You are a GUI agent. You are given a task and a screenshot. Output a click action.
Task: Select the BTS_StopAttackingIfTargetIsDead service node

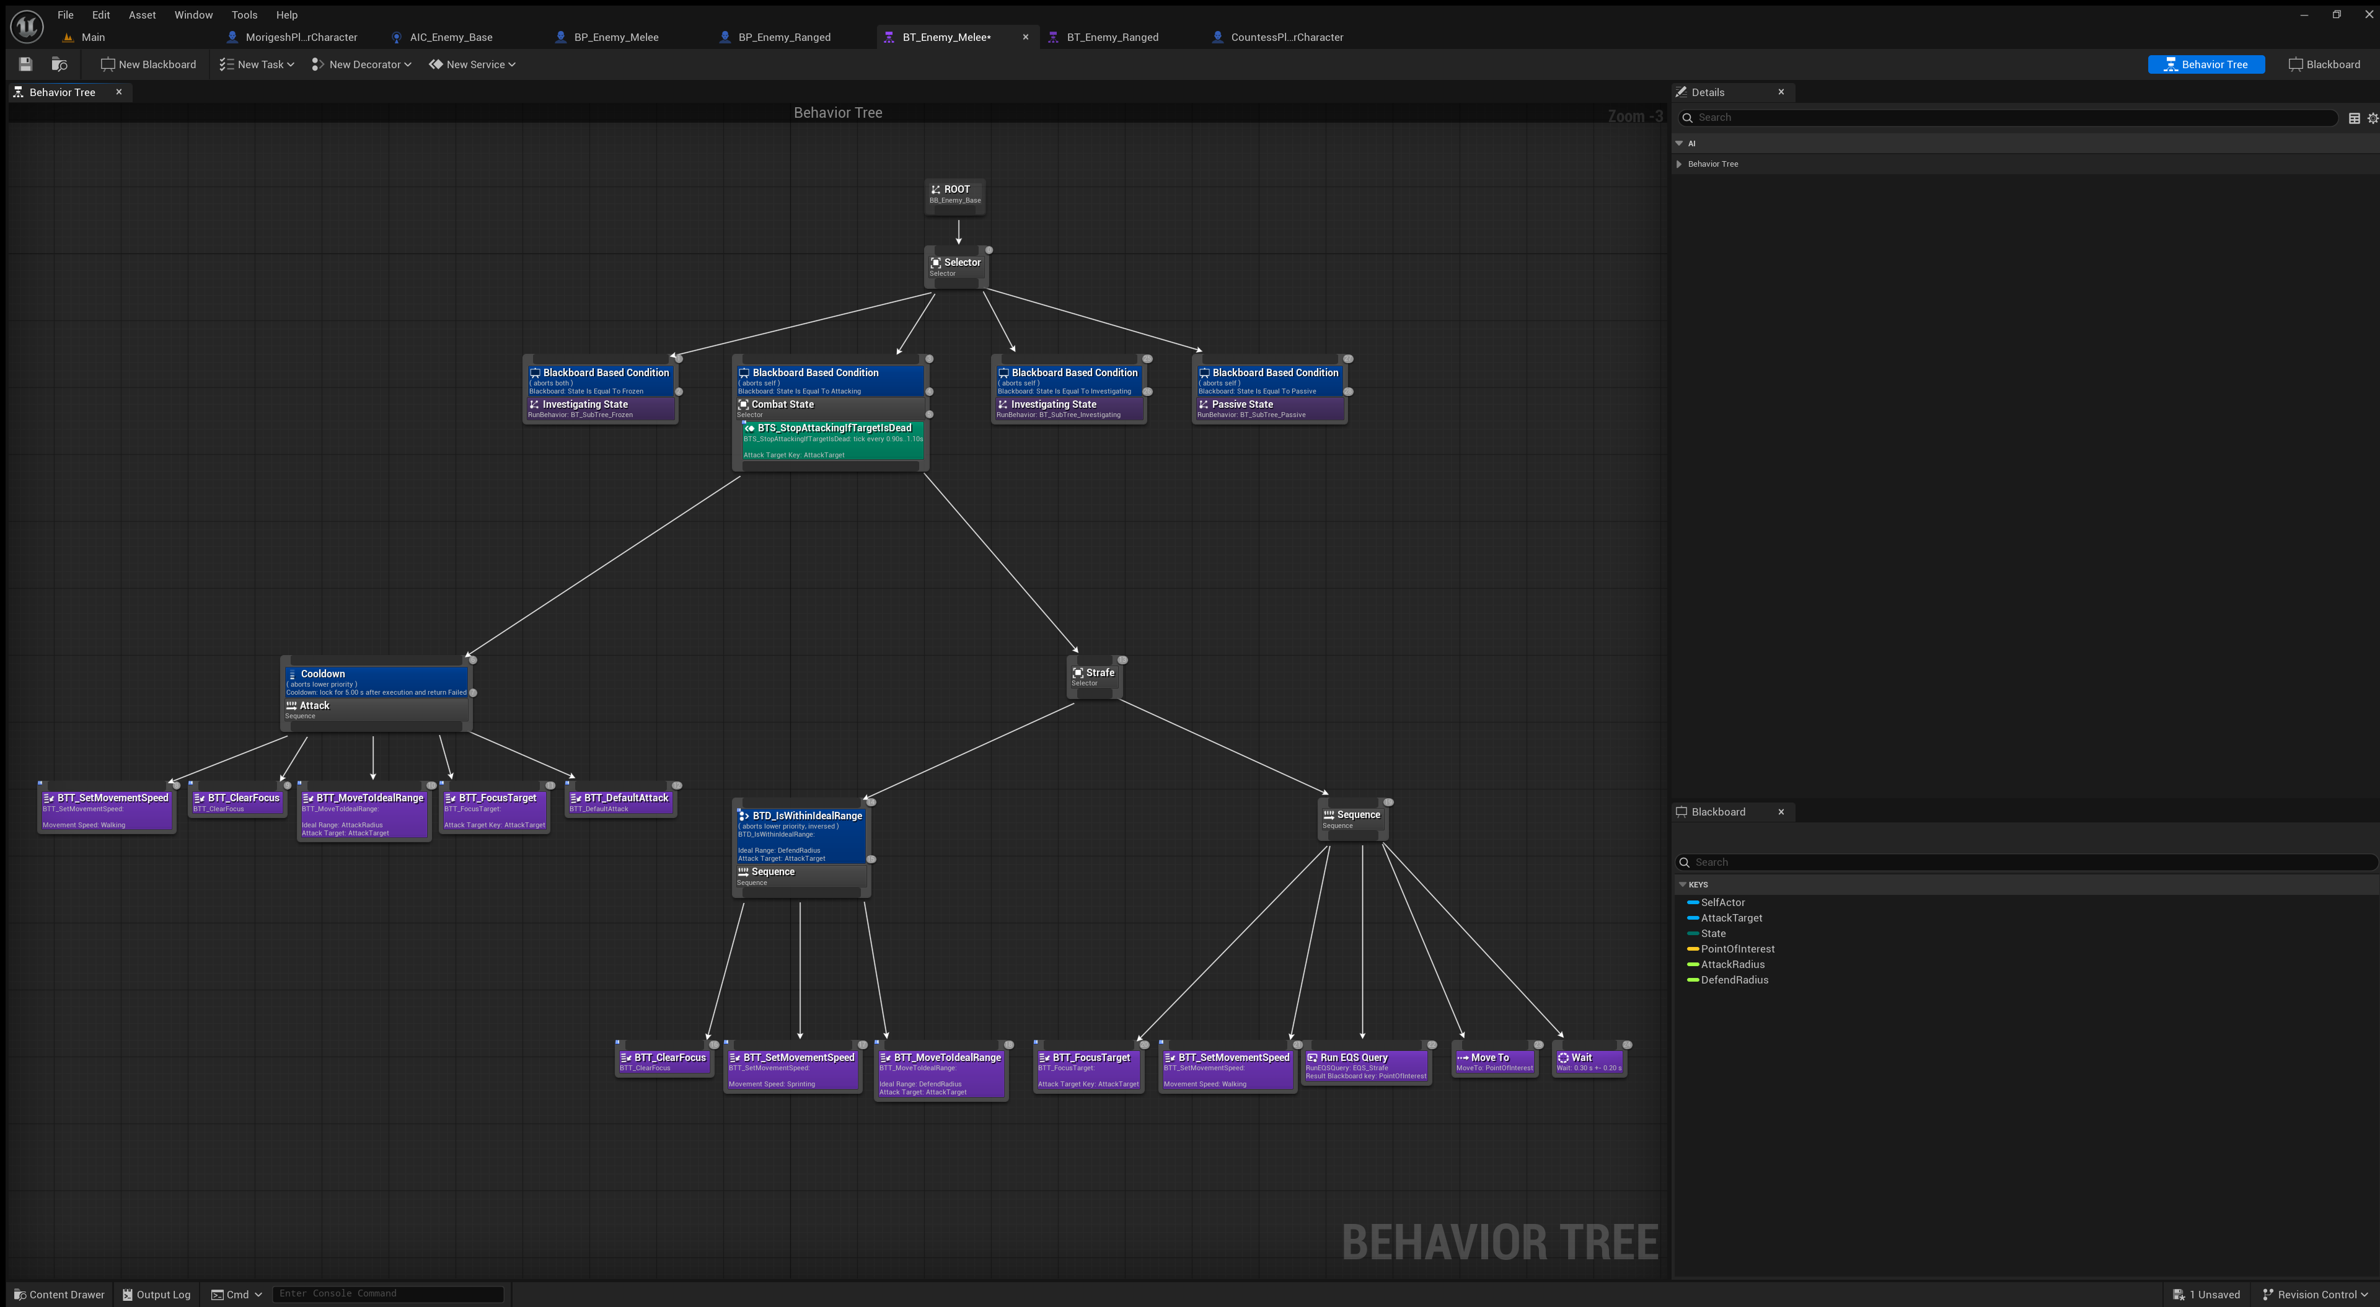[x=832, y=441]
